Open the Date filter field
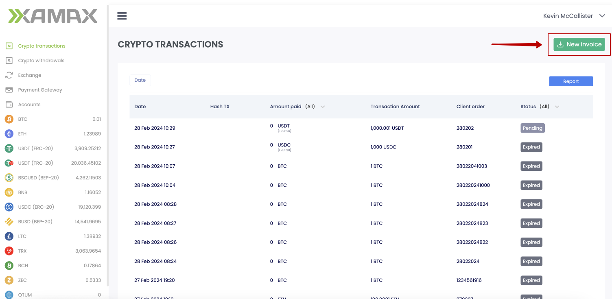 [x=140, y=80]
